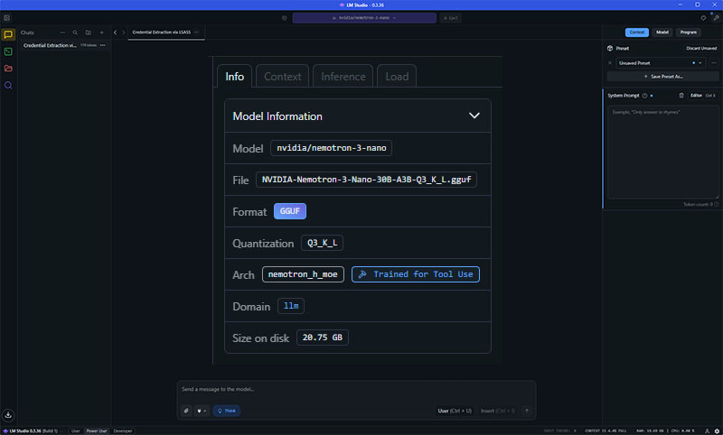Open preset's more options ellipsis

[x=714, y=63]
